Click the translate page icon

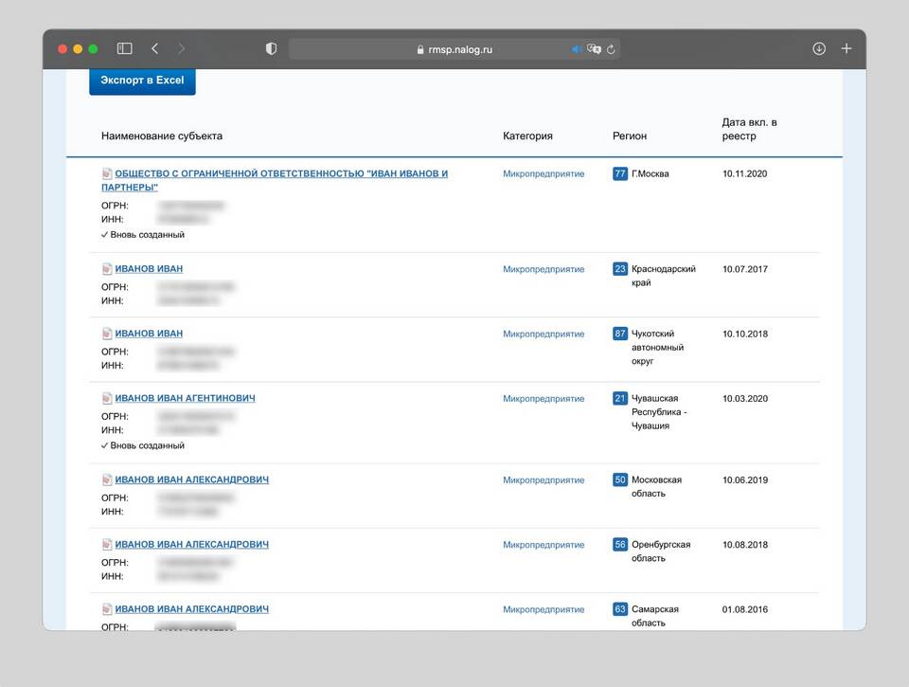pos(594,49)
